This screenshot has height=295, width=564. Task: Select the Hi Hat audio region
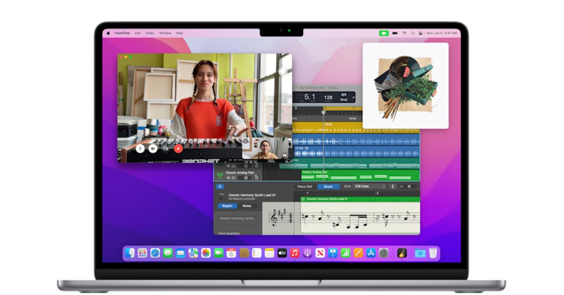[x=356, y=152]
